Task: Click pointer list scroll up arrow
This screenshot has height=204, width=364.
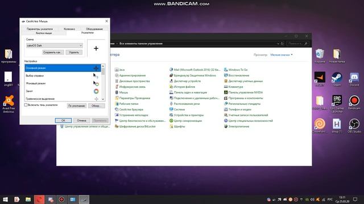Action: coord(103,66)
